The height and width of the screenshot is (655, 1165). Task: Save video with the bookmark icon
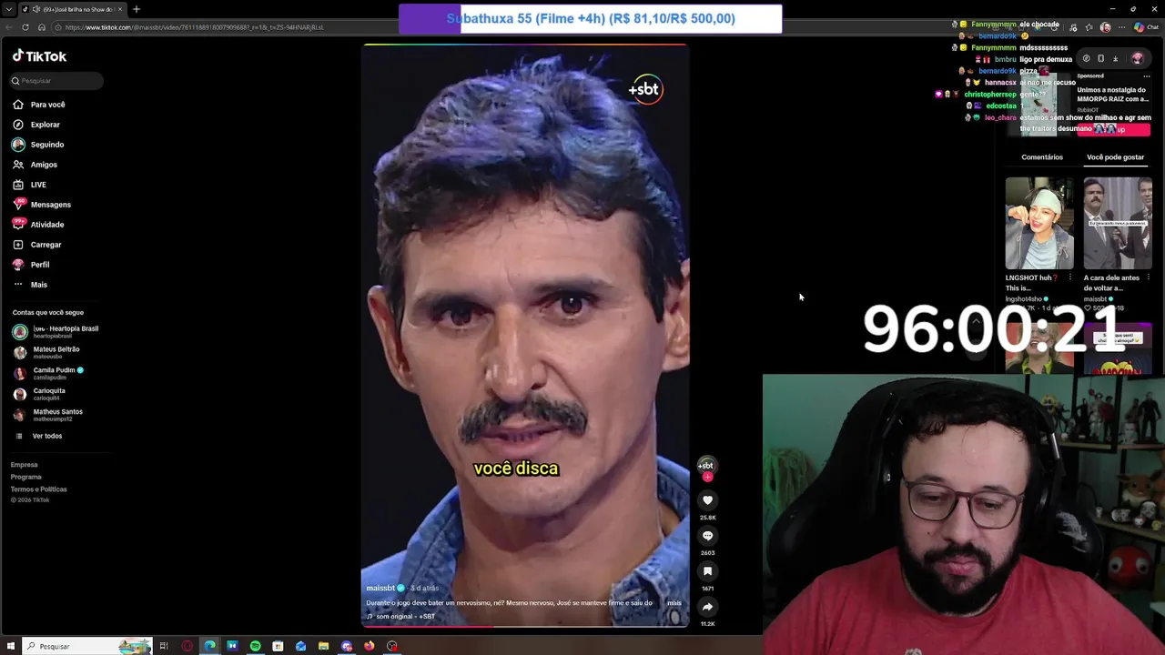tap(707, 571)
